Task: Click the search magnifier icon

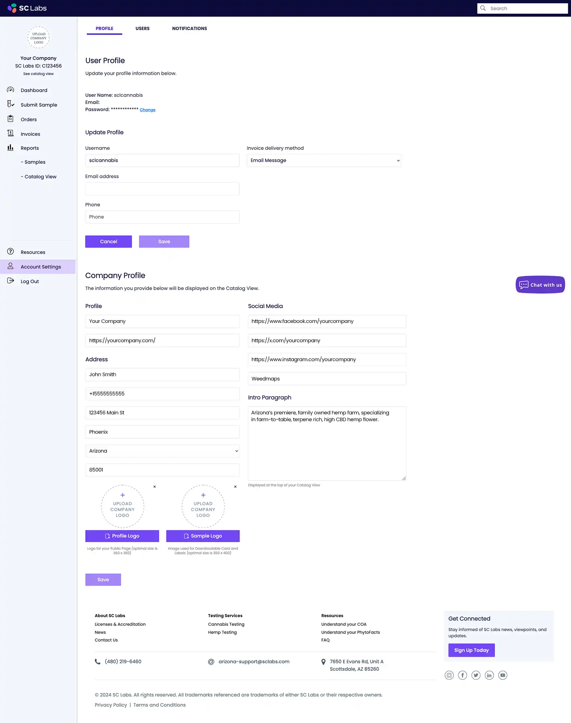Action: pyautogui.click(x=482, y=8)
